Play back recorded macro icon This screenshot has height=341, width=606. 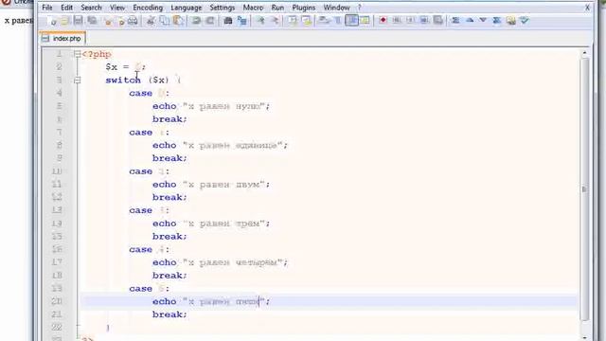[410, 21]
